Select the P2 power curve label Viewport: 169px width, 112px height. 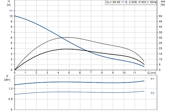coord(152,93)
